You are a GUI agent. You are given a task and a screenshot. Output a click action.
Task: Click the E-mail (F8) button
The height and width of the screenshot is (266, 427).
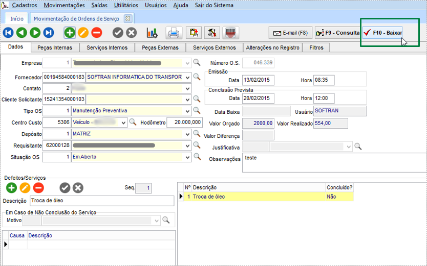(x=290, y=33)
